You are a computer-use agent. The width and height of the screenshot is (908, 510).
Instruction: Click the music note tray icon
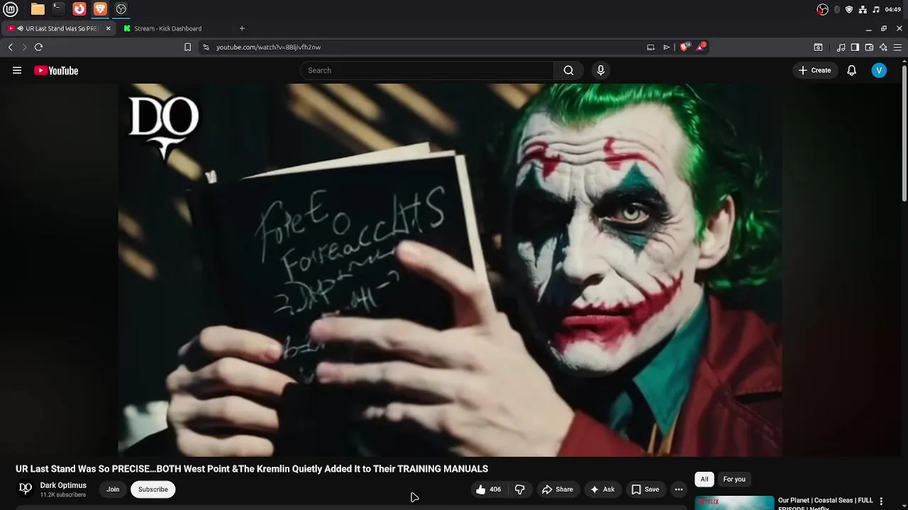[x=876, y=9]
